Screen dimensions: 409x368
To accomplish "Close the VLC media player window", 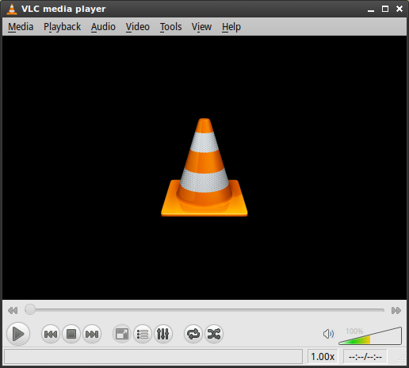I will click(399, 9).
